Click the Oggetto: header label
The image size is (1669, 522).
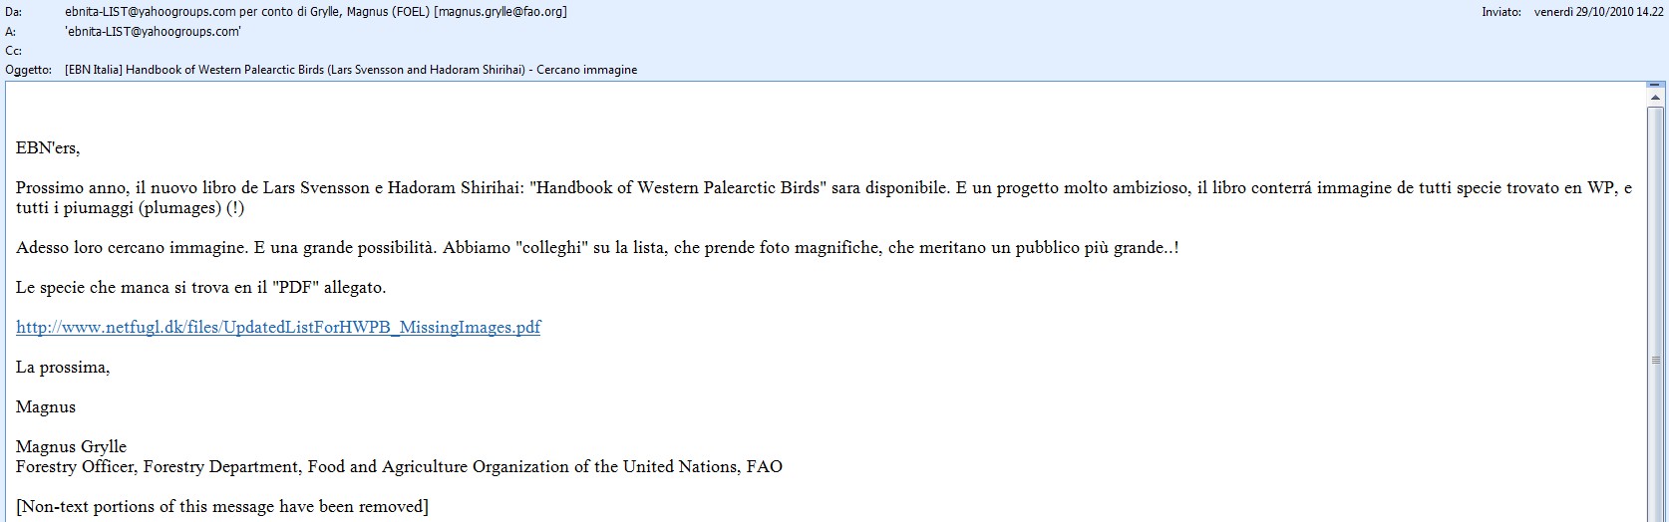click(x=28, y=70)
